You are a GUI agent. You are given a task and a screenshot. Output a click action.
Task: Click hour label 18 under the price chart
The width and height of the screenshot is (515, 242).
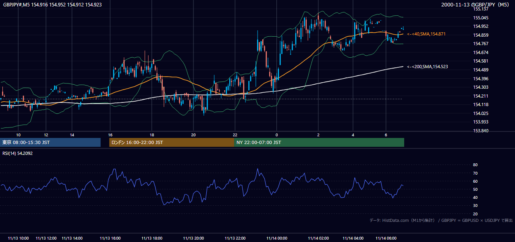152,135
